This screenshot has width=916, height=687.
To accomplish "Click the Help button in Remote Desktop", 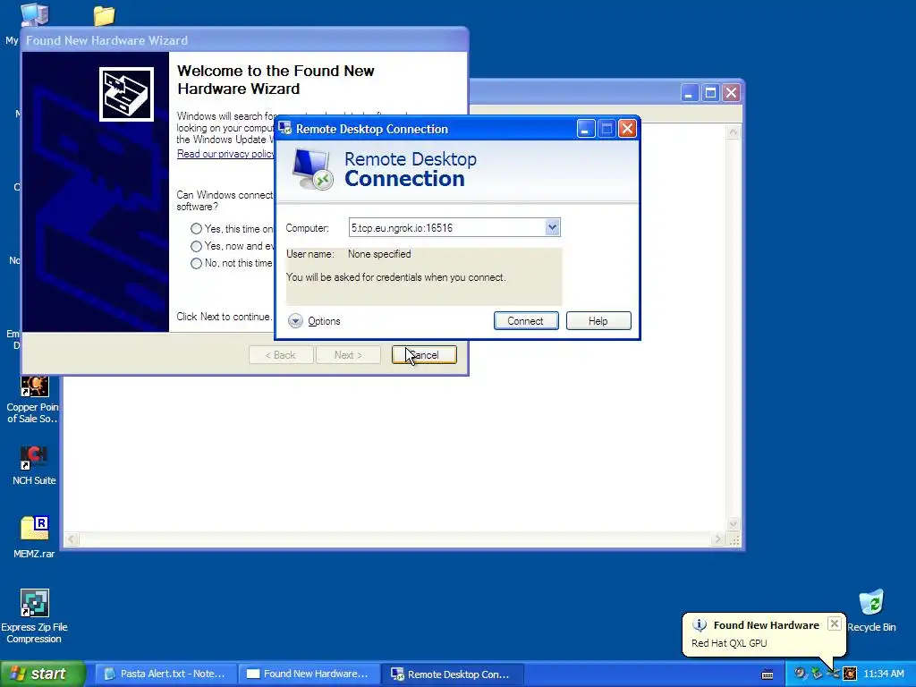I will 598,321.
